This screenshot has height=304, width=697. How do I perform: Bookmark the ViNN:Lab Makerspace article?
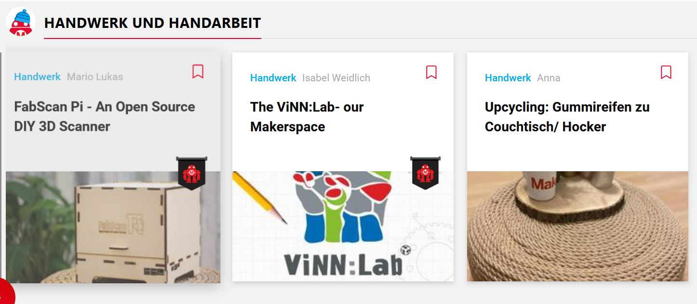click(x=431, y=72)
